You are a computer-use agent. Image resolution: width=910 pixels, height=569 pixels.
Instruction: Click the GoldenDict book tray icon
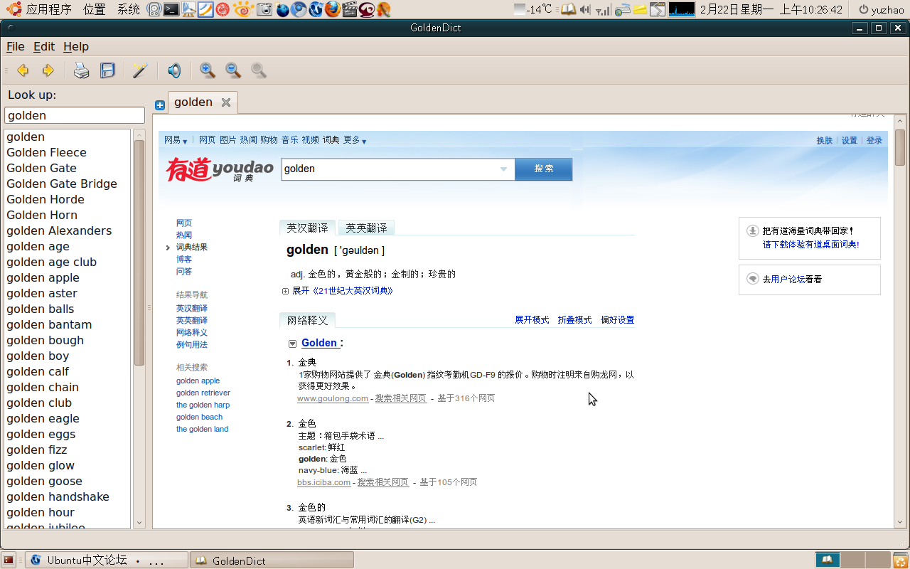[x=568, y=9]
